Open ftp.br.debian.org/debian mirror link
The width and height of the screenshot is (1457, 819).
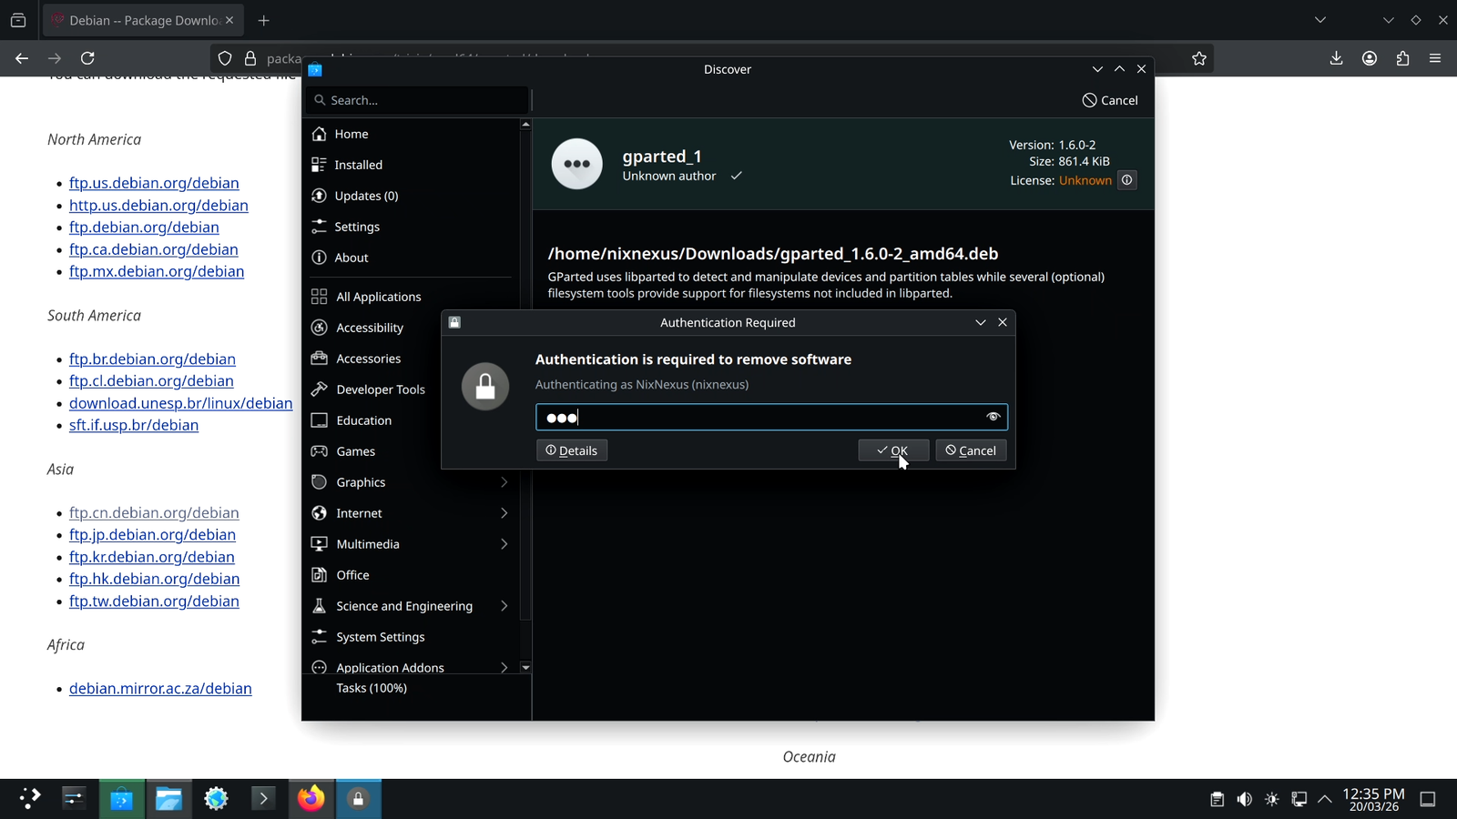(152, 359)
